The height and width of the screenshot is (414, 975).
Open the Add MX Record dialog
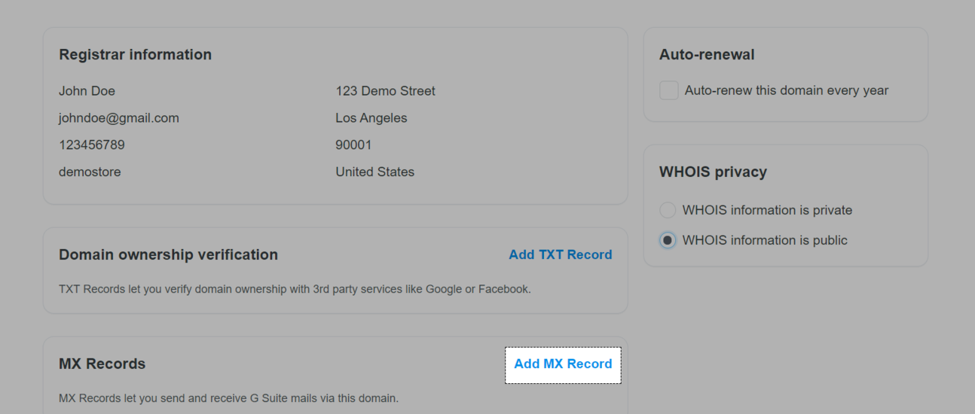point(563,364)
